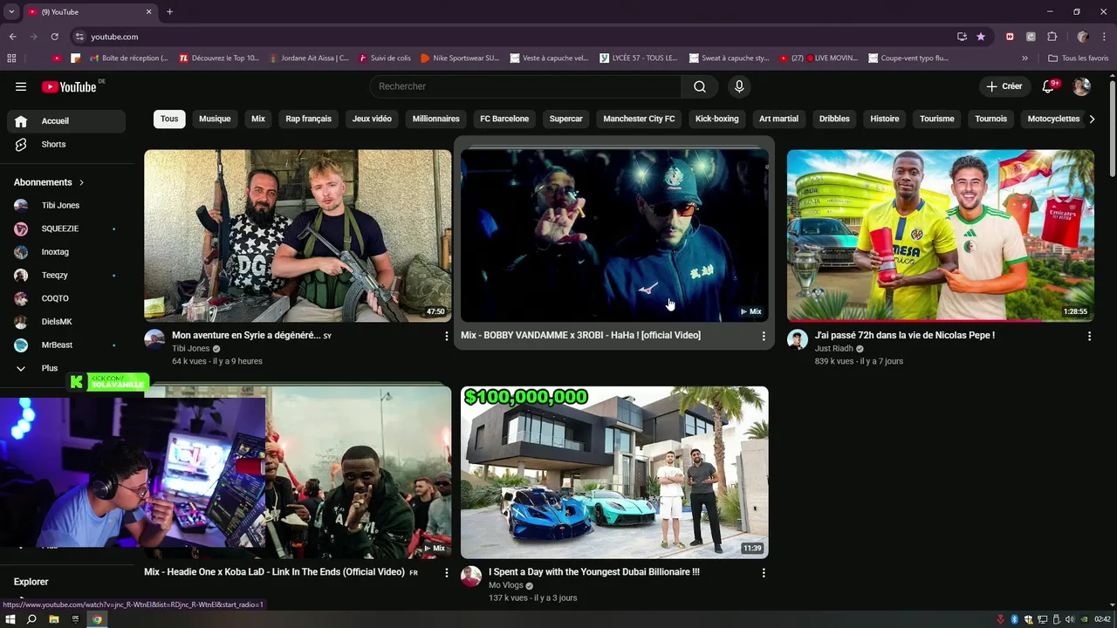1117x628 pixels.
Task: Open Chrome apps grid in bookmarks bar
Action: 11,58
